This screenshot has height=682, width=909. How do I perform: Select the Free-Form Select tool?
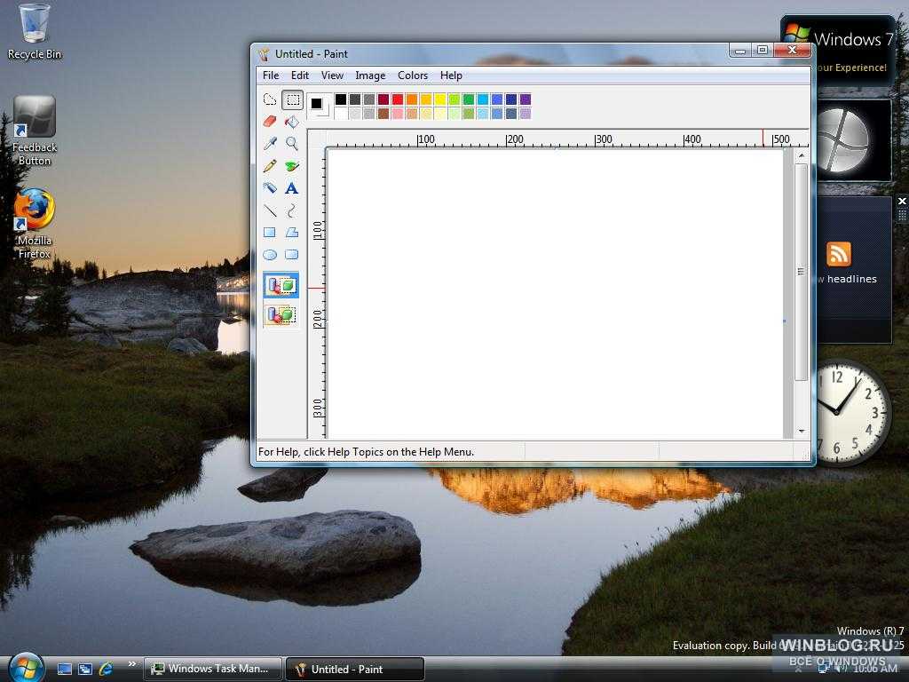click(x=270, y=99)
